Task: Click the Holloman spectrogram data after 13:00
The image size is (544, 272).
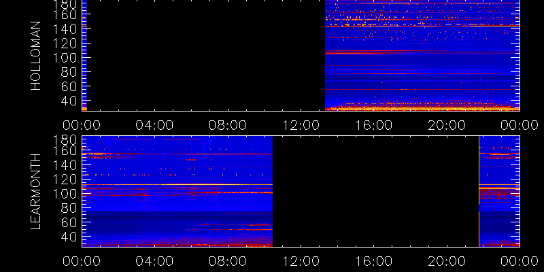Action: [422, 56]
